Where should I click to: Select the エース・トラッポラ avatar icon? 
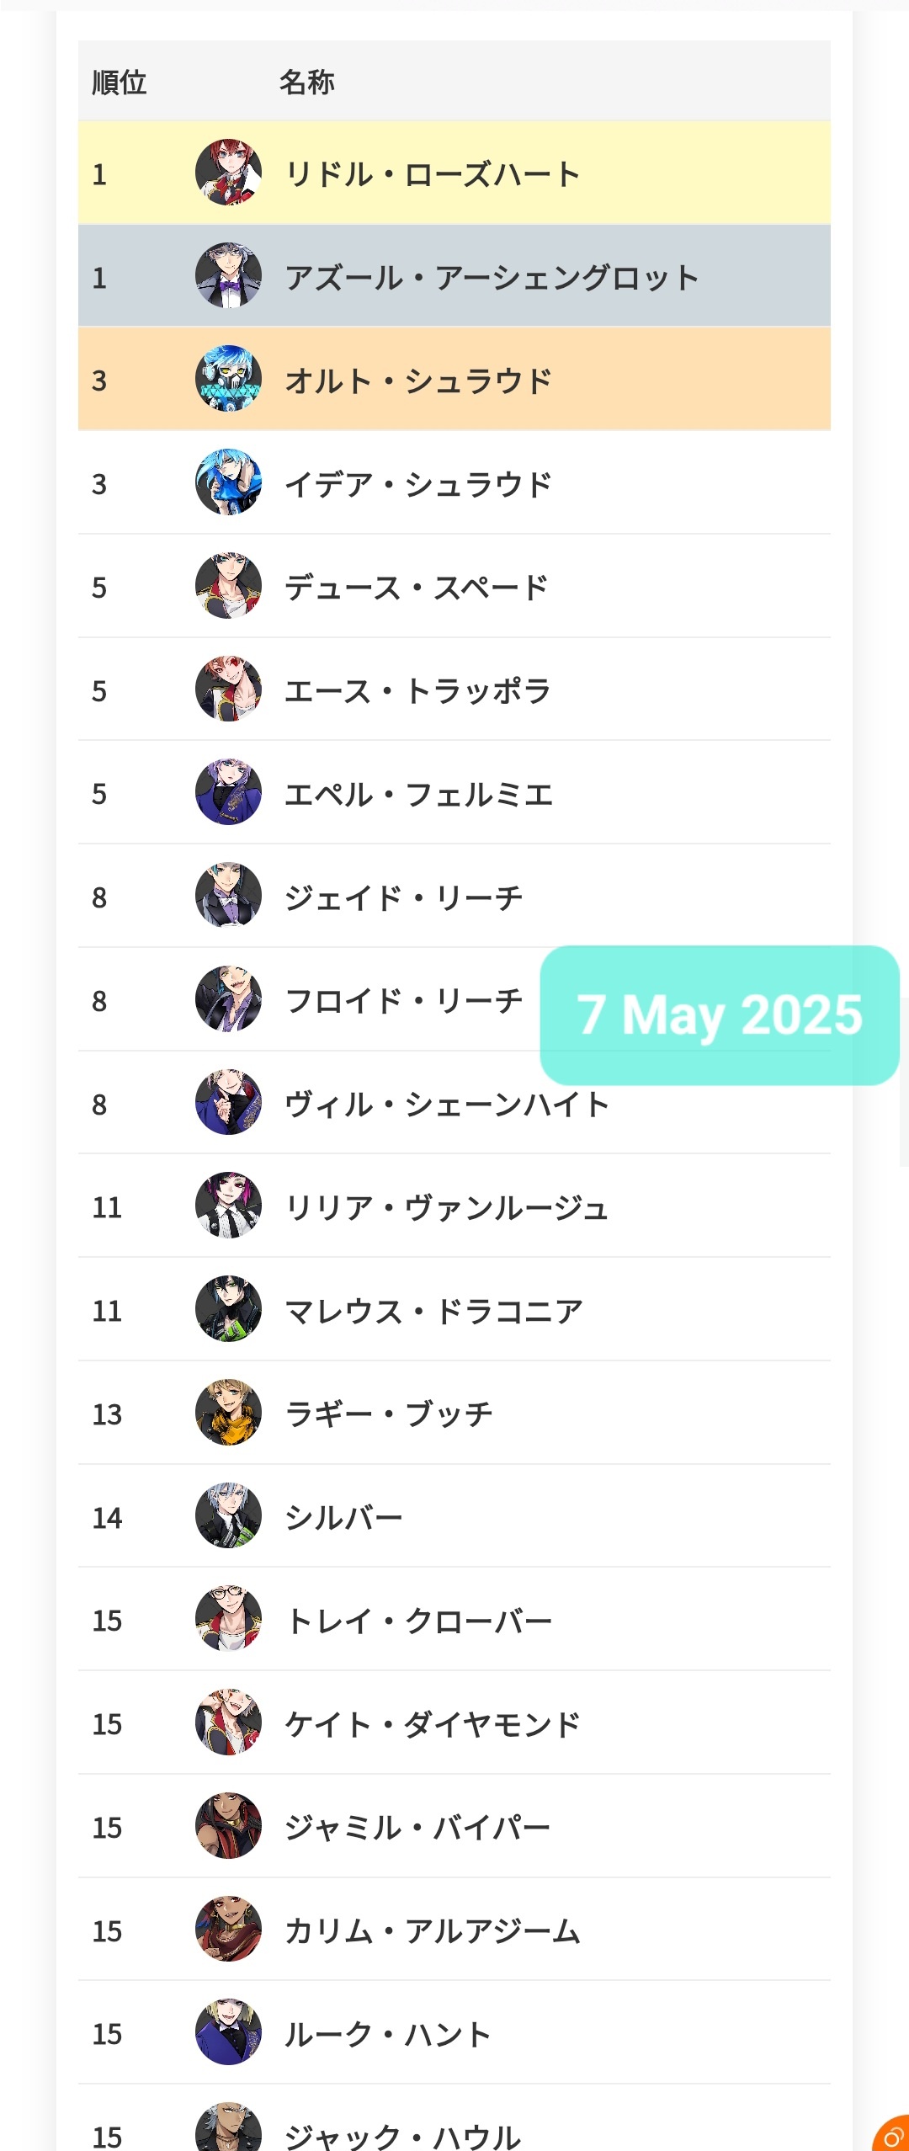click(228, 689)
